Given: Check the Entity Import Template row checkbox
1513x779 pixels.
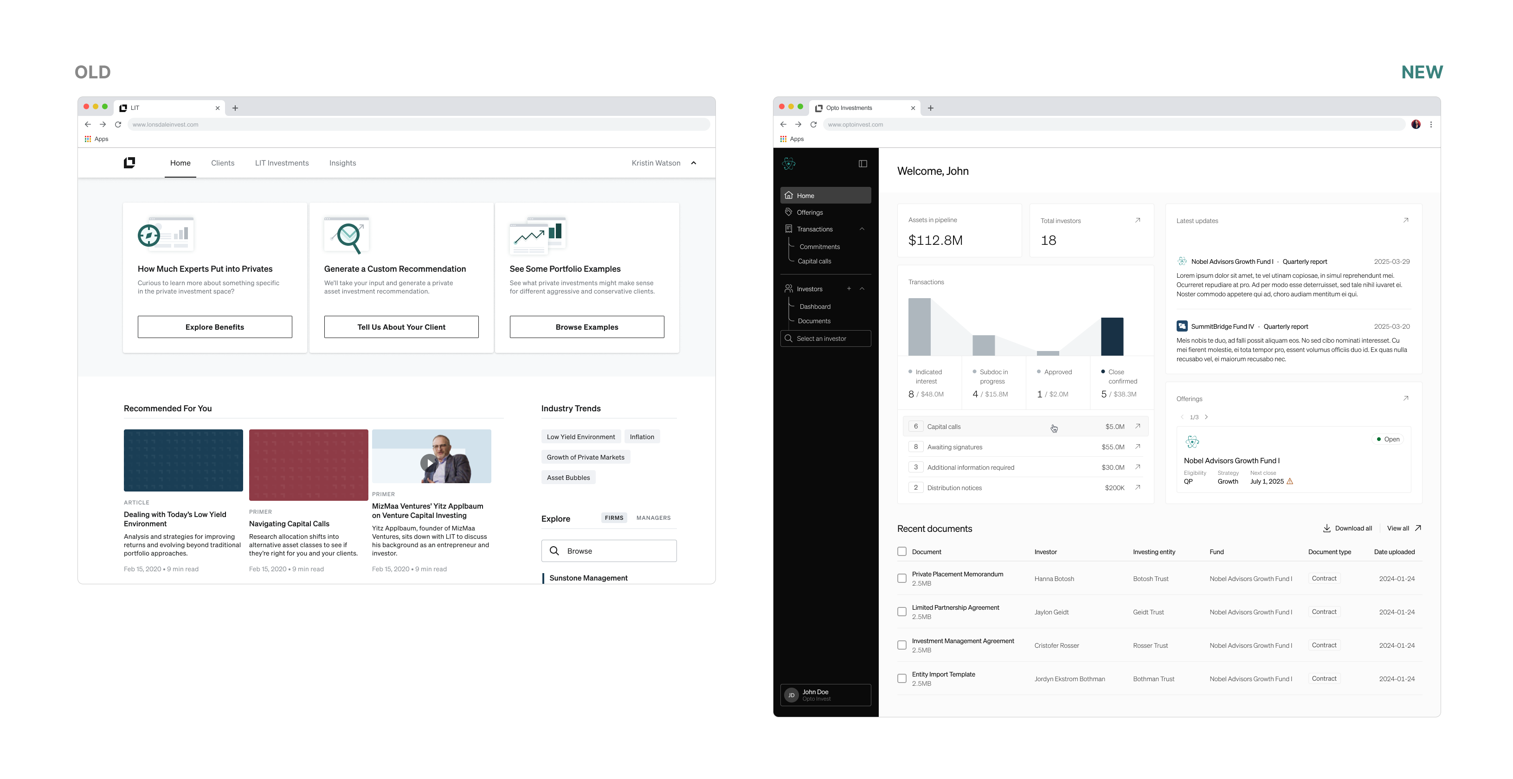Looking at the screenshot, I should point(901,678).
